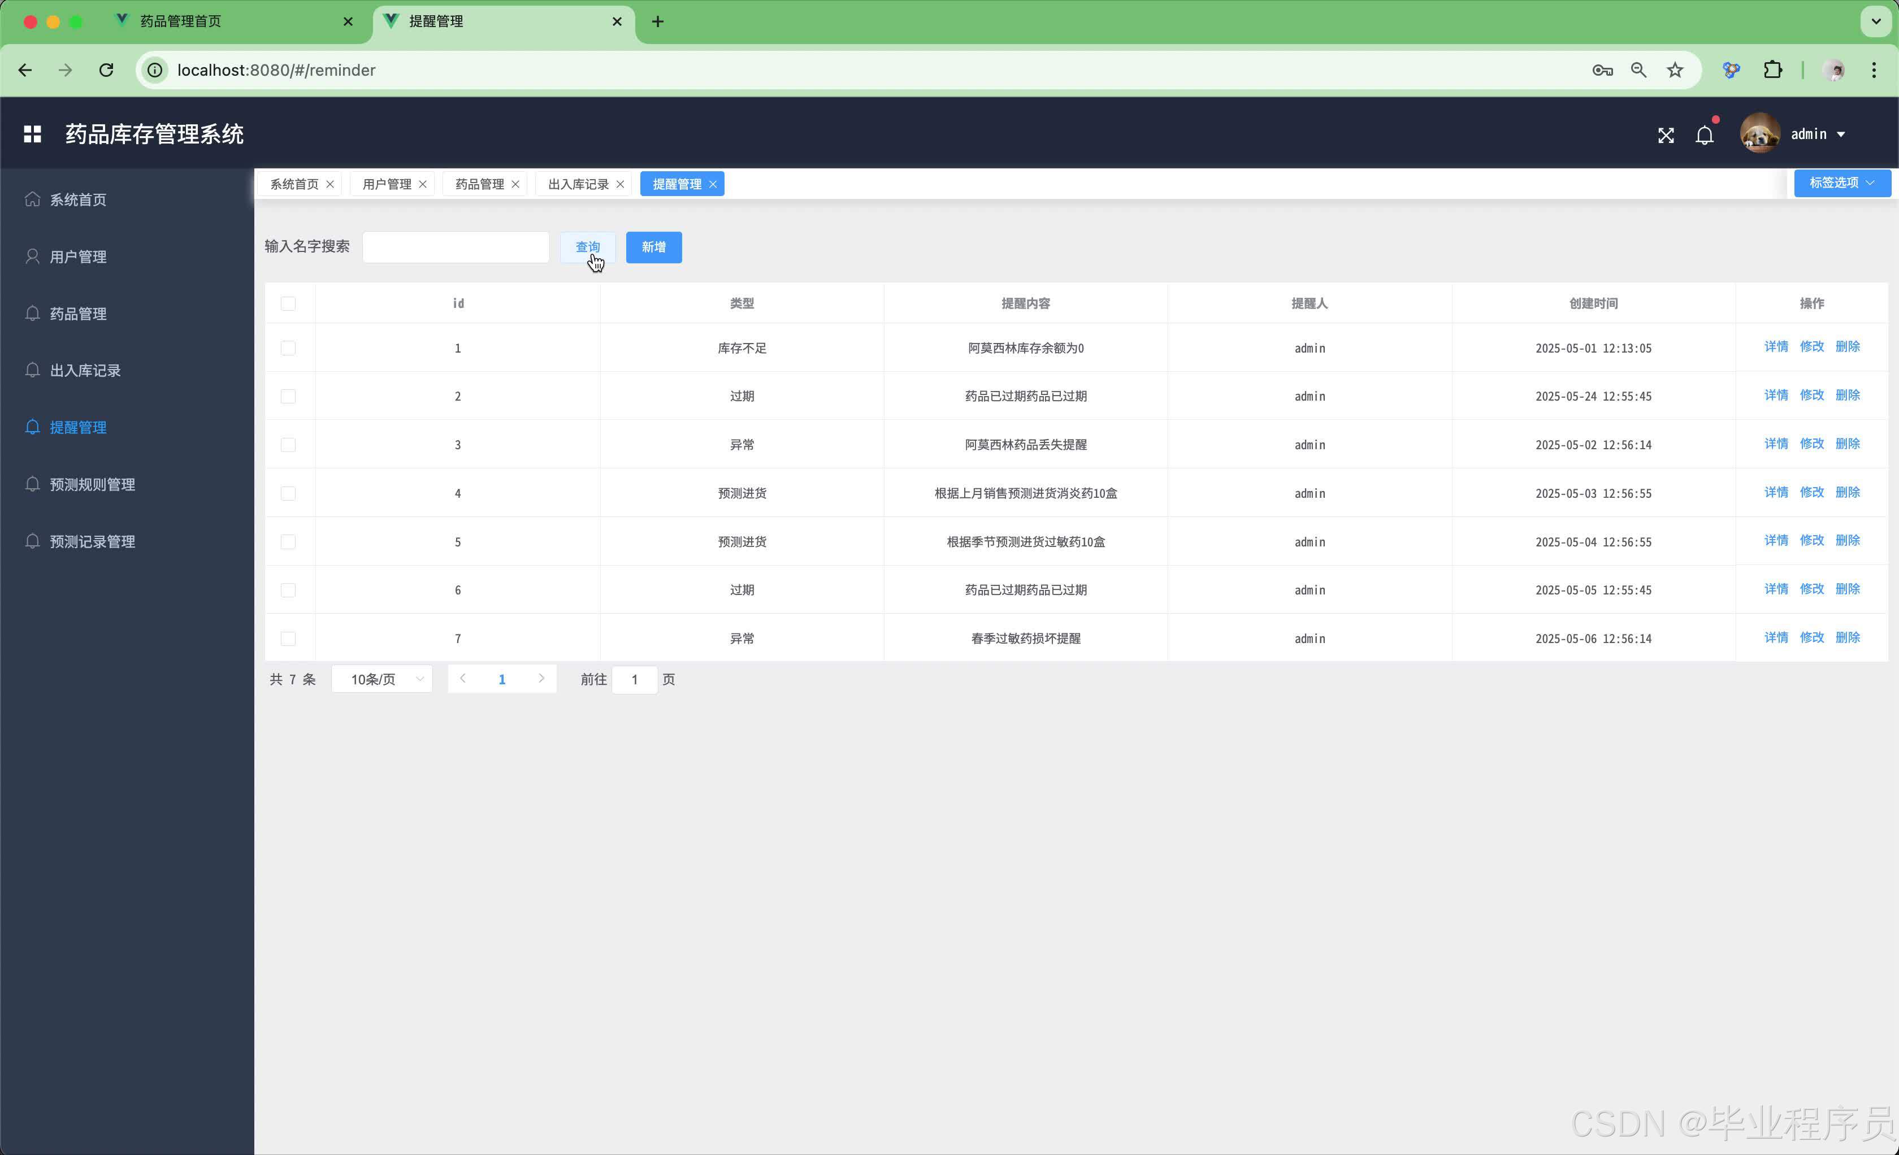Click 删除 link for row id 3
The width and height of the screenshot is (1899, 1155).
[x=1848, y=444]
